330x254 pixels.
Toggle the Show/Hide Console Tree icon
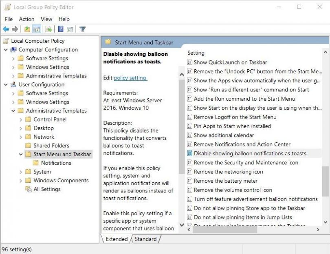click(x=37, y=29)
